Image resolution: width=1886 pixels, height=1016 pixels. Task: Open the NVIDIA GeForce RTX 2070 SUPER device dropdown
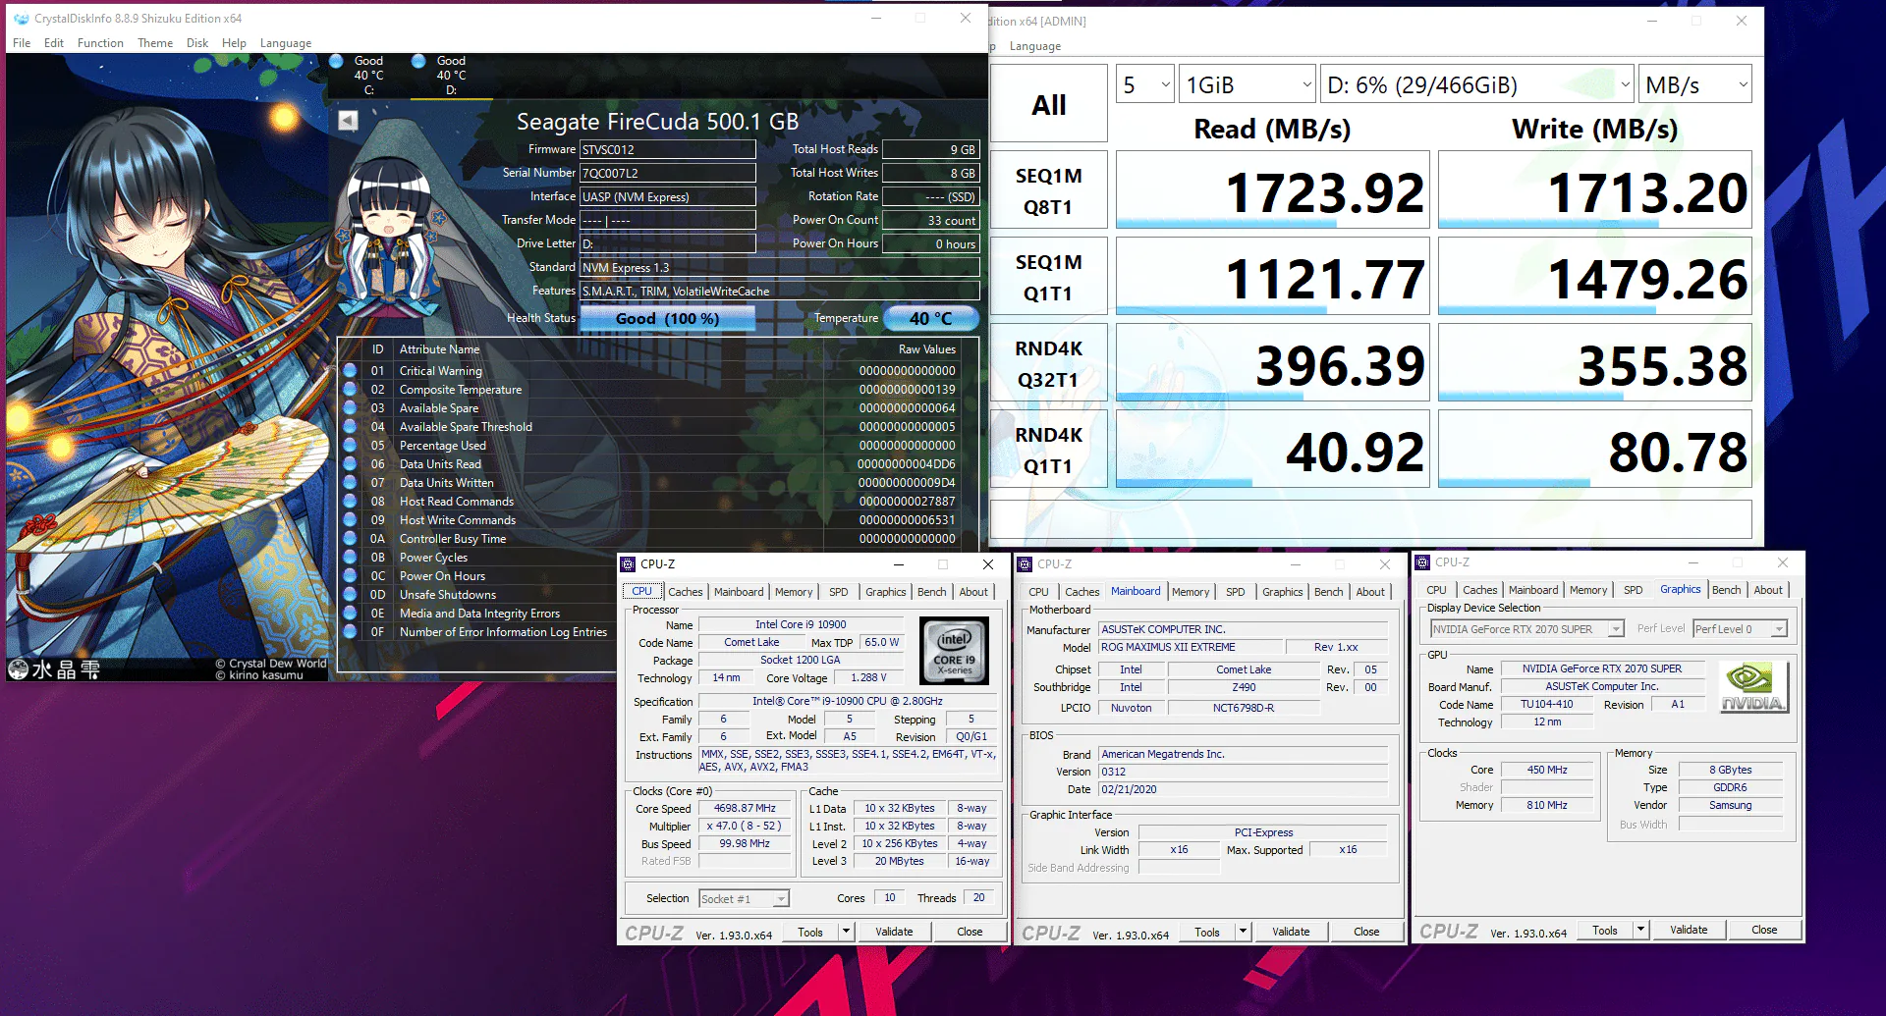1526,629
